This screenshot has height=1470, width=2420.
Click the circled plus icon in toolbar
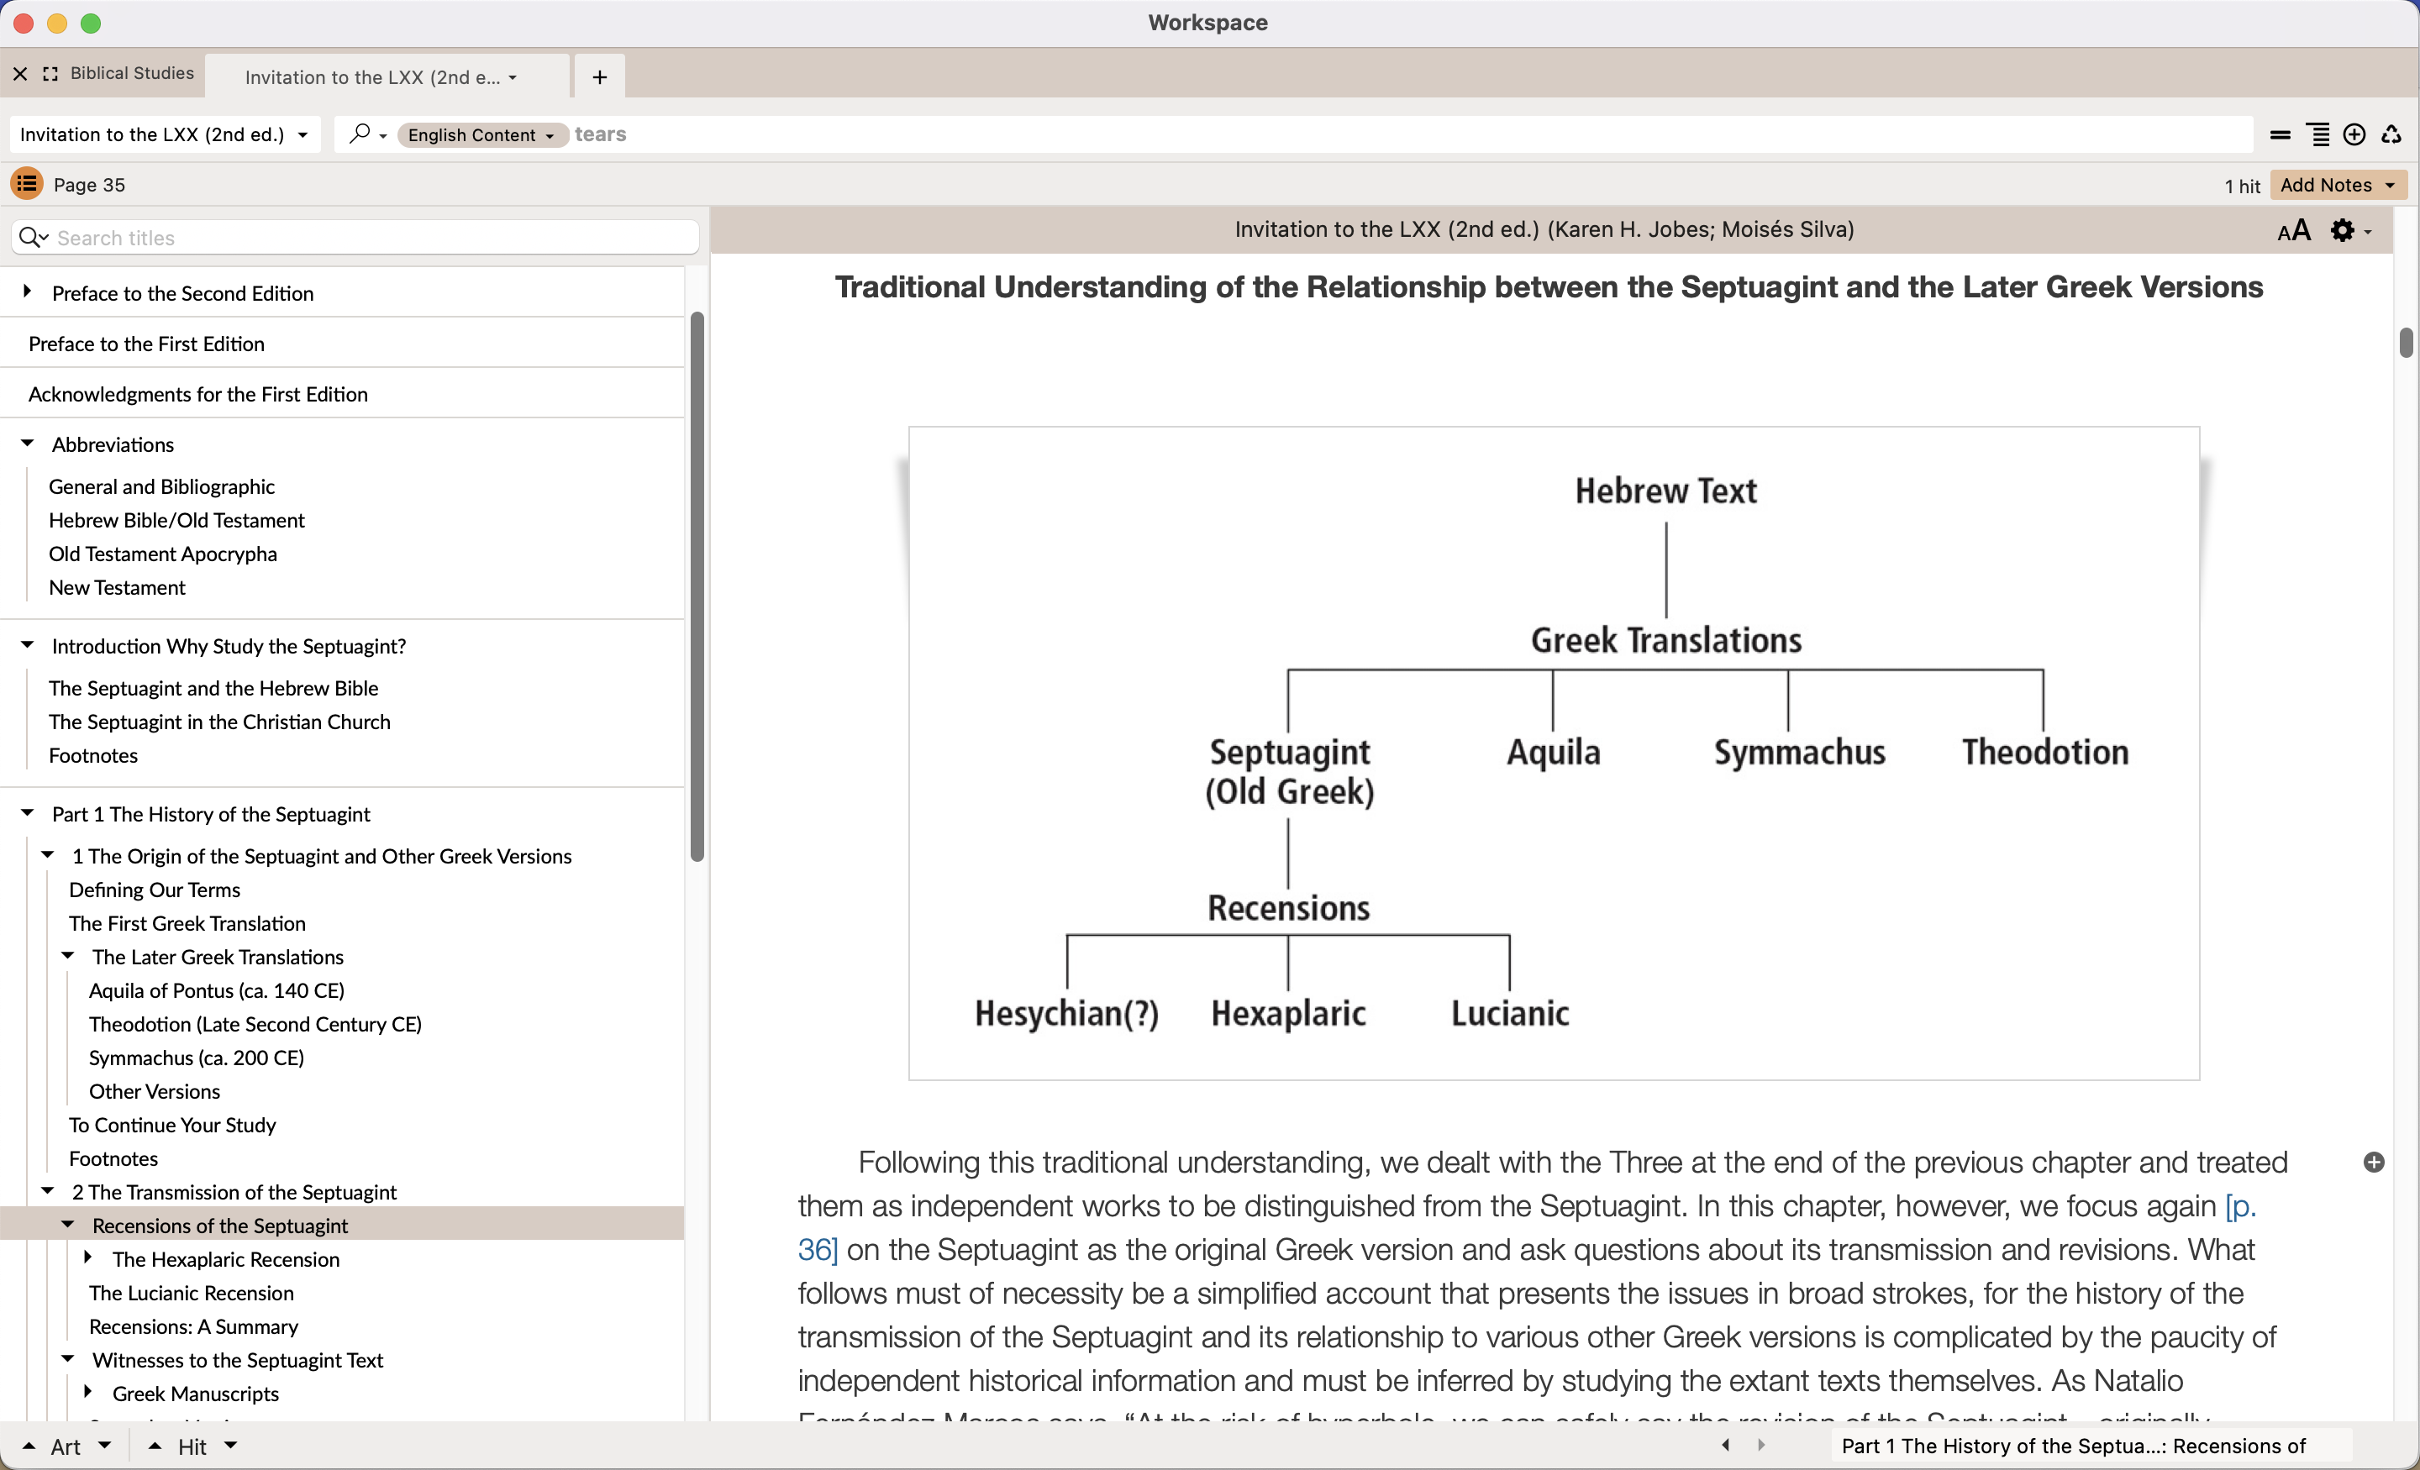pyautogui.click(x=2354, y=134)
